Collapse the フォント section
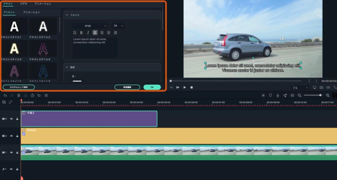The image size is (337, 180). coord(67,15)
